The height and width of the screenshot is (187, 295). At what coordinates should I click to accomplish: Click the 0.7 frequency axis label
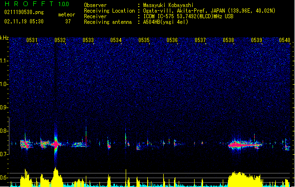tap(4, 154)
